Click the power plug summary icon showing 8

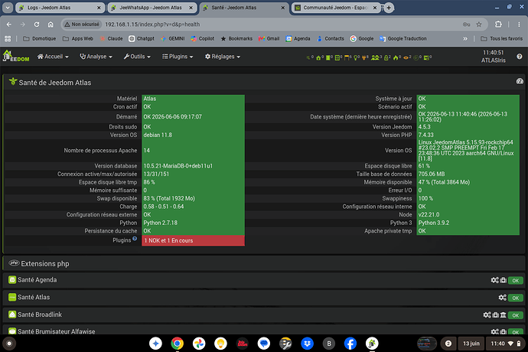pyautogui.click(x=363, y=58)
